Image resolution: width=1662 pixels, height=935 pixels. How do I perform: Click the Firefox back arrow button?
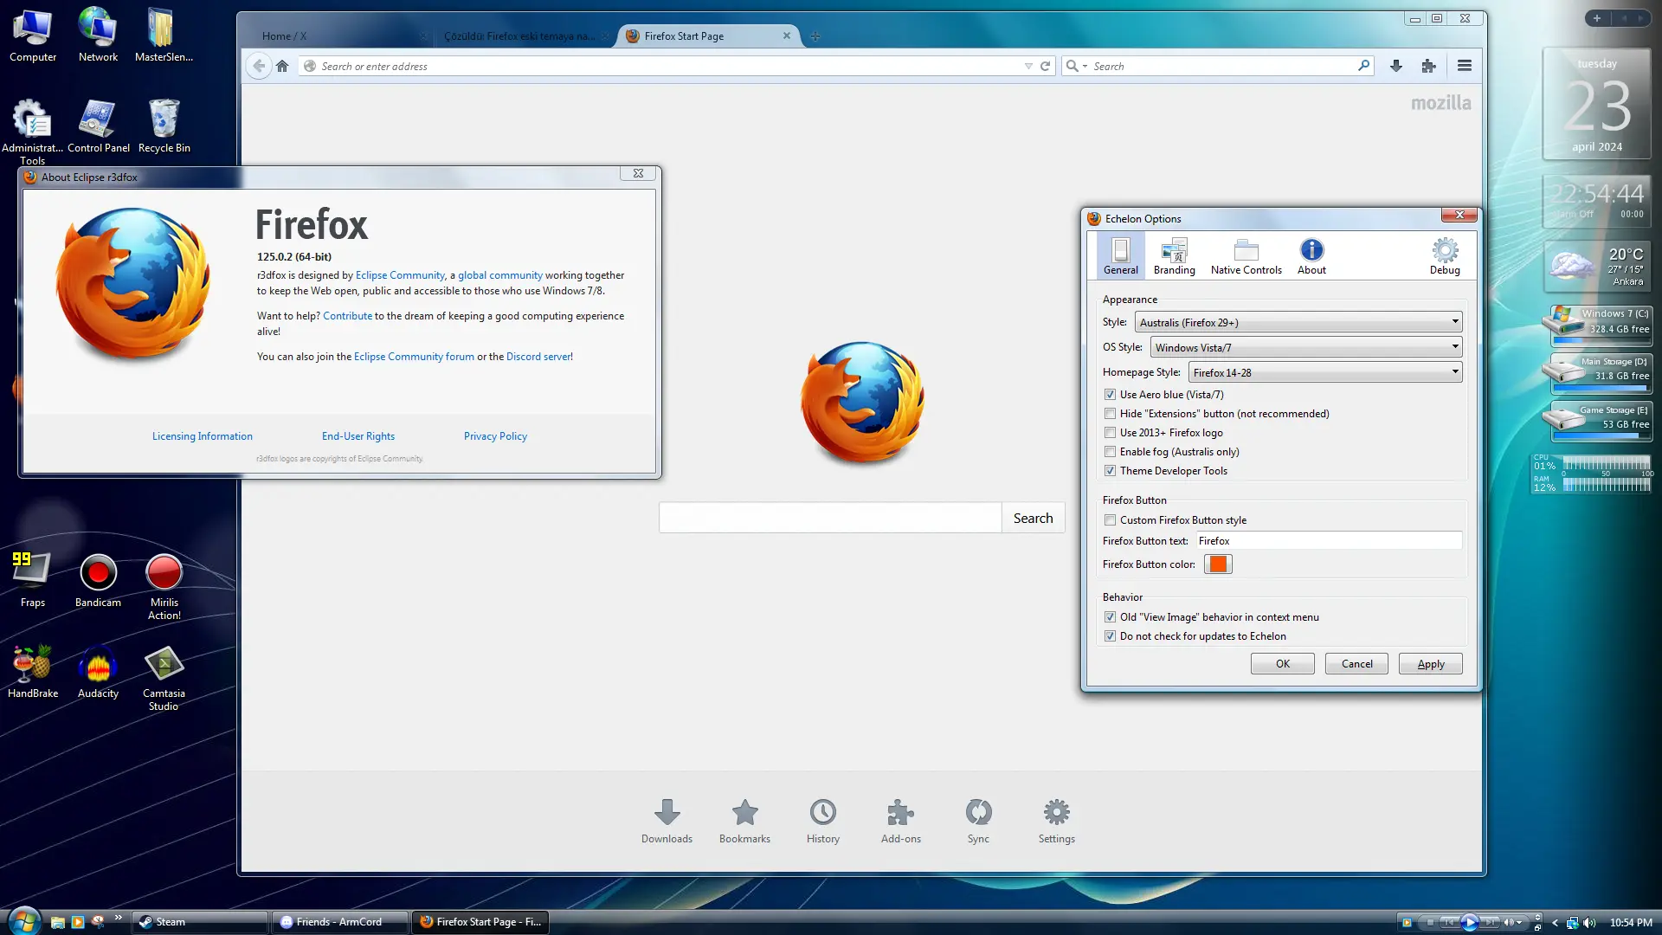259,66
